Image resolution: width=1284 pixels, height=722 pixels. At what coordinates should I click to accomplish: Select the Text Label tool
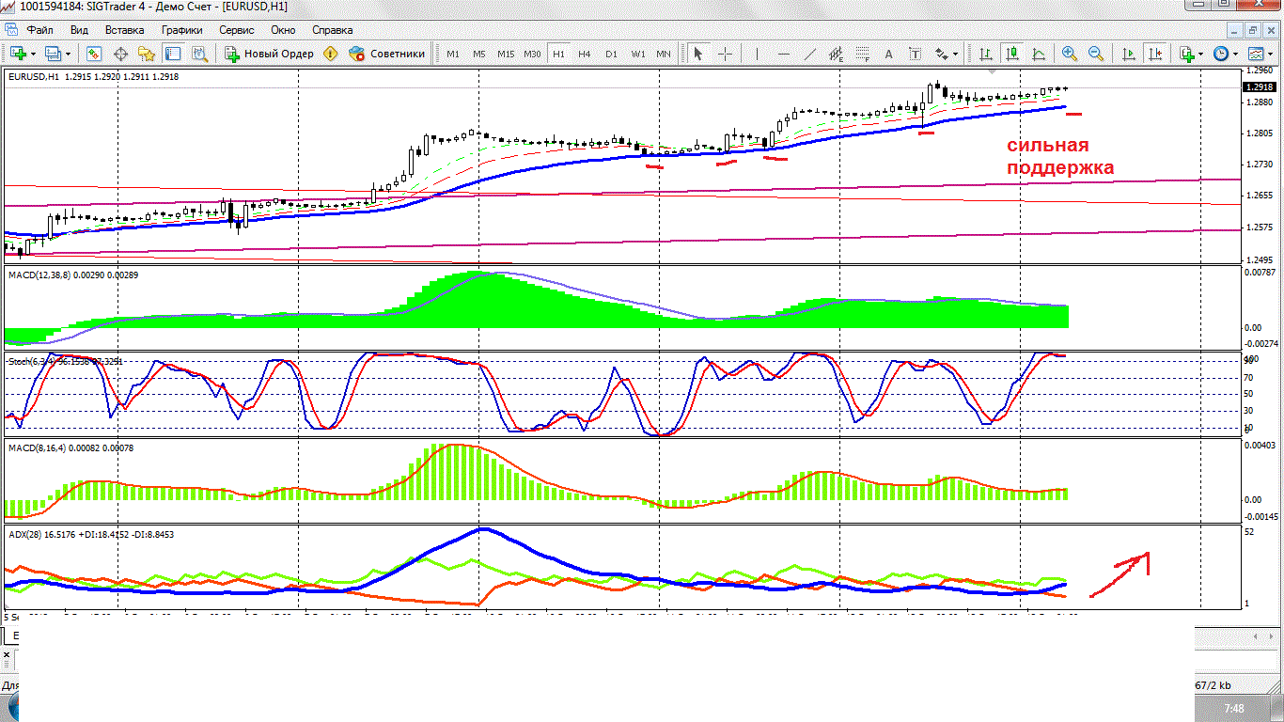[x=916, y=54]
